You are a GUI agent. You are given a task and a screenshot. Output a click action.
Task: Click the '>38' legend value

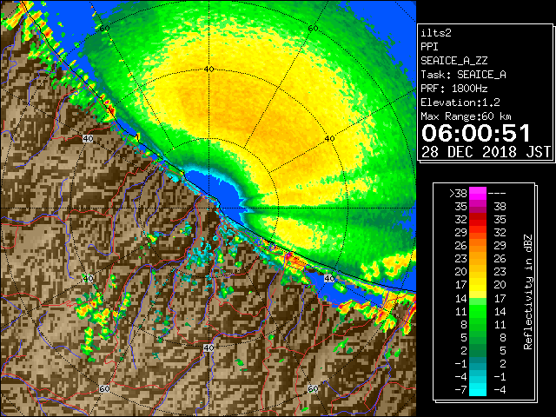coord(458,193)
